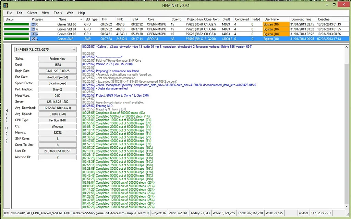351x219 pixels.
Task: Click the 21% progress bar of Slot 01
Action: pos(35,29)
